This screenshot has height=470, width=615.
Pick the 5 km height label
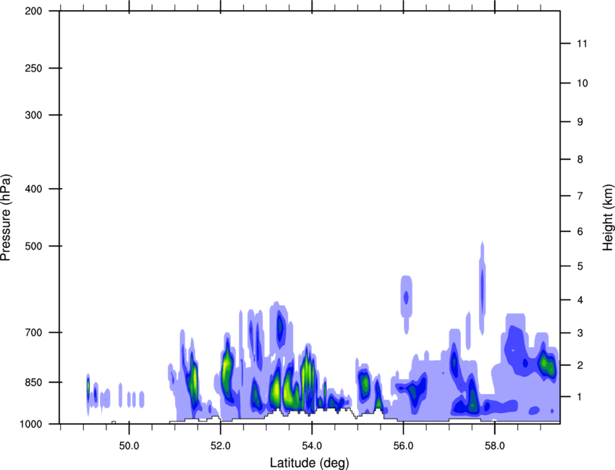tap(580, 266)
